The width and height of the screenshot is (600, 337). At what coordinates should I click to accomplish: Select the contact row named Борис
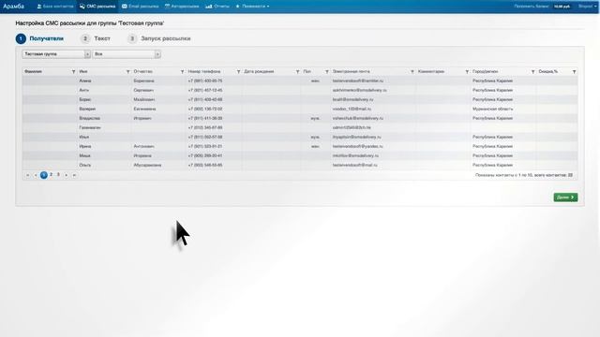[300, 100]
